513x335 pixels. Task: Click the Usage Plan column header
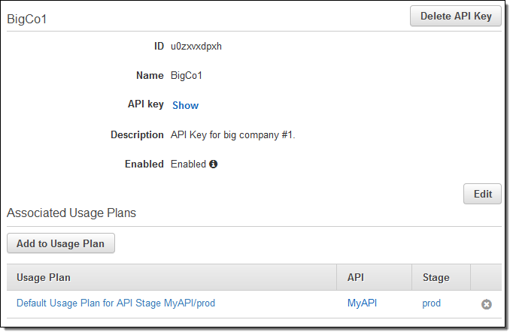(44, 278)
